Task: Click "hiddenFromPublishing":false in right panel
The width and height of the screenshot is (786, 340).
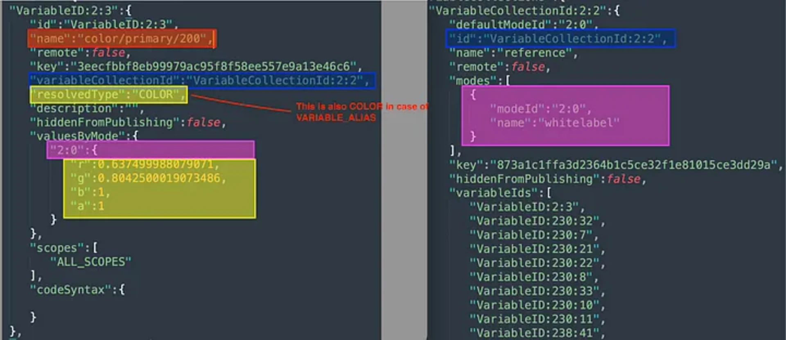Action: pyautogui.click(x=548, y=179)
